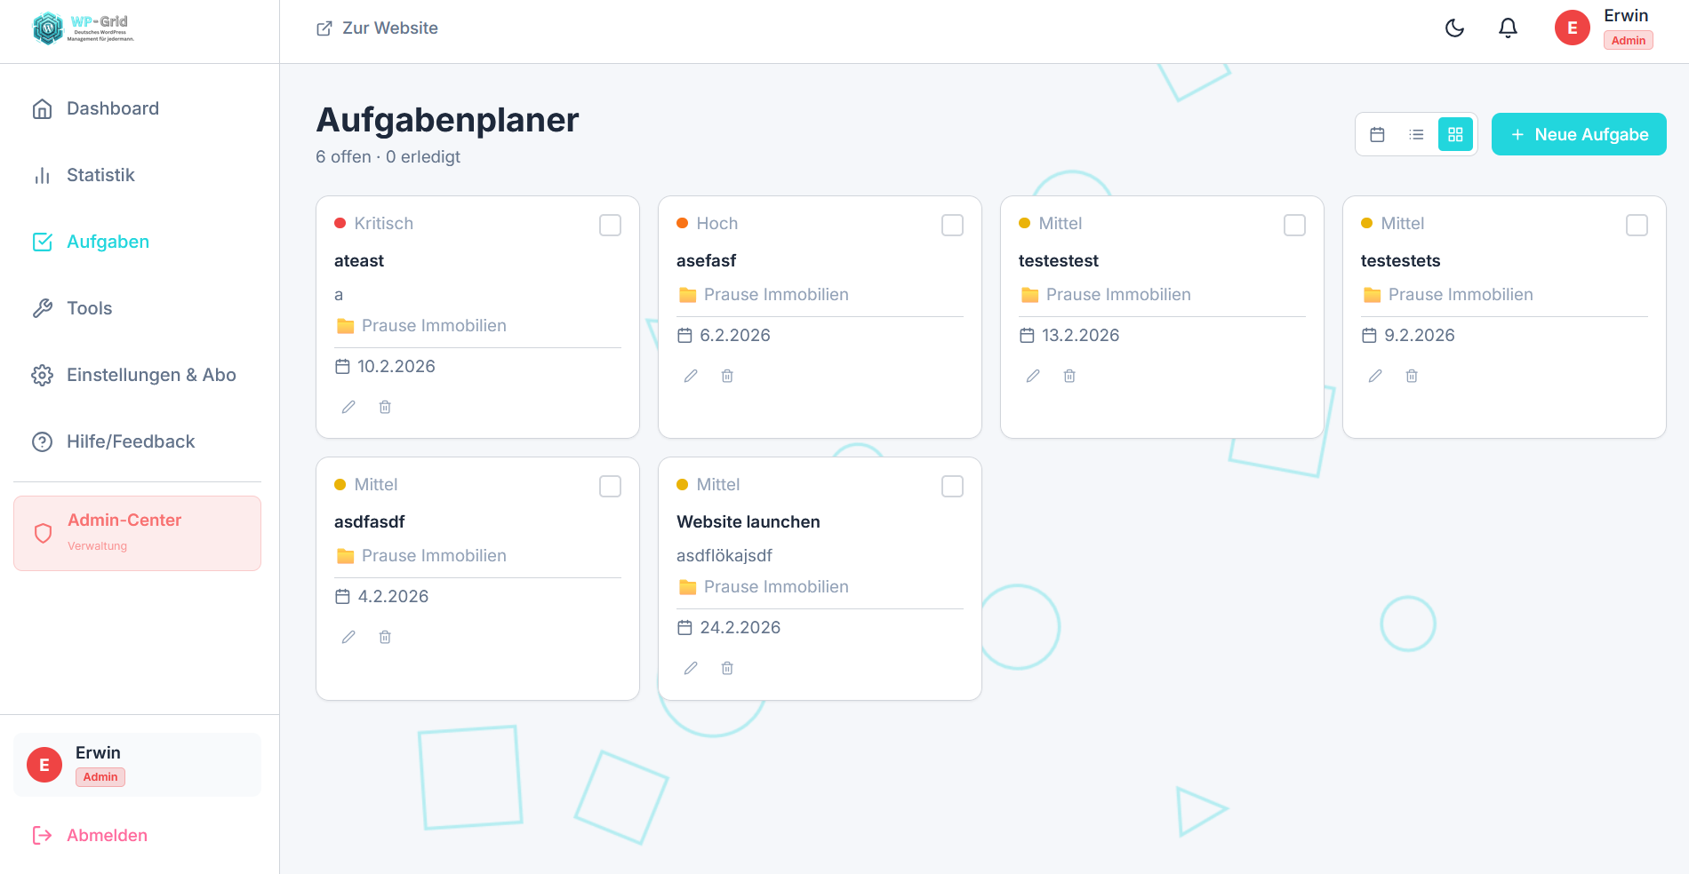The width and height of the screenshot is (1689, 874).
Task: Open notifications bell
Action: 1508,28
